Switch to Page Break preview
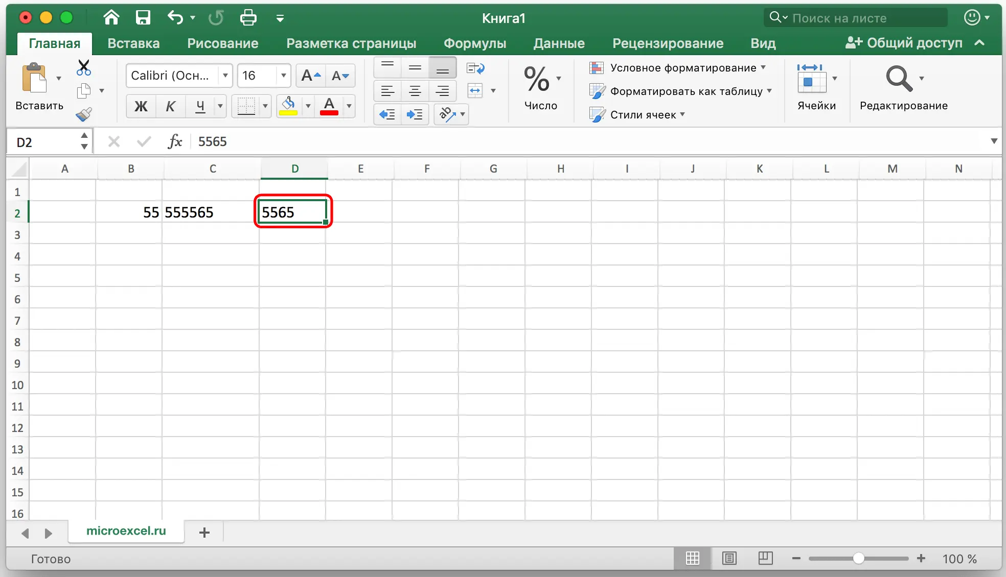This screenshot has height=577, width=1006. pos(765,559)
